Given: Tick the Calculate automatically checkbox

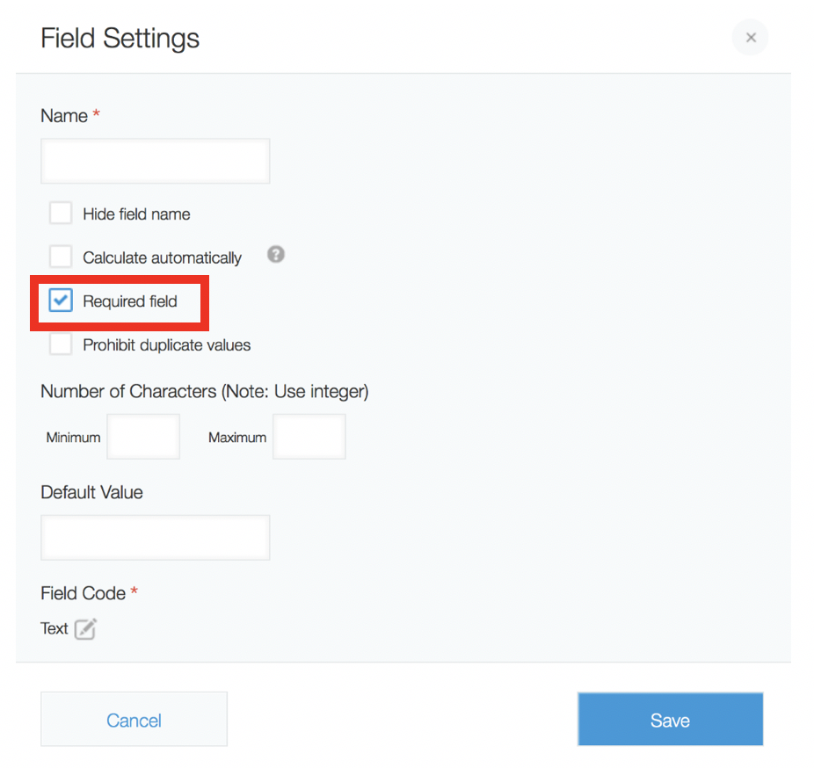Looking at the screenshot, I should (61, 257).
